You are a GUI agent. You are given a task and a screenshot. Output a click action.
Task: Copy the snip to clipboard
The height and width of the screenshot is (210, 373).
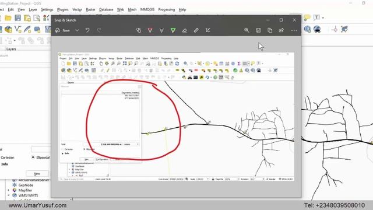coord(270,30)
